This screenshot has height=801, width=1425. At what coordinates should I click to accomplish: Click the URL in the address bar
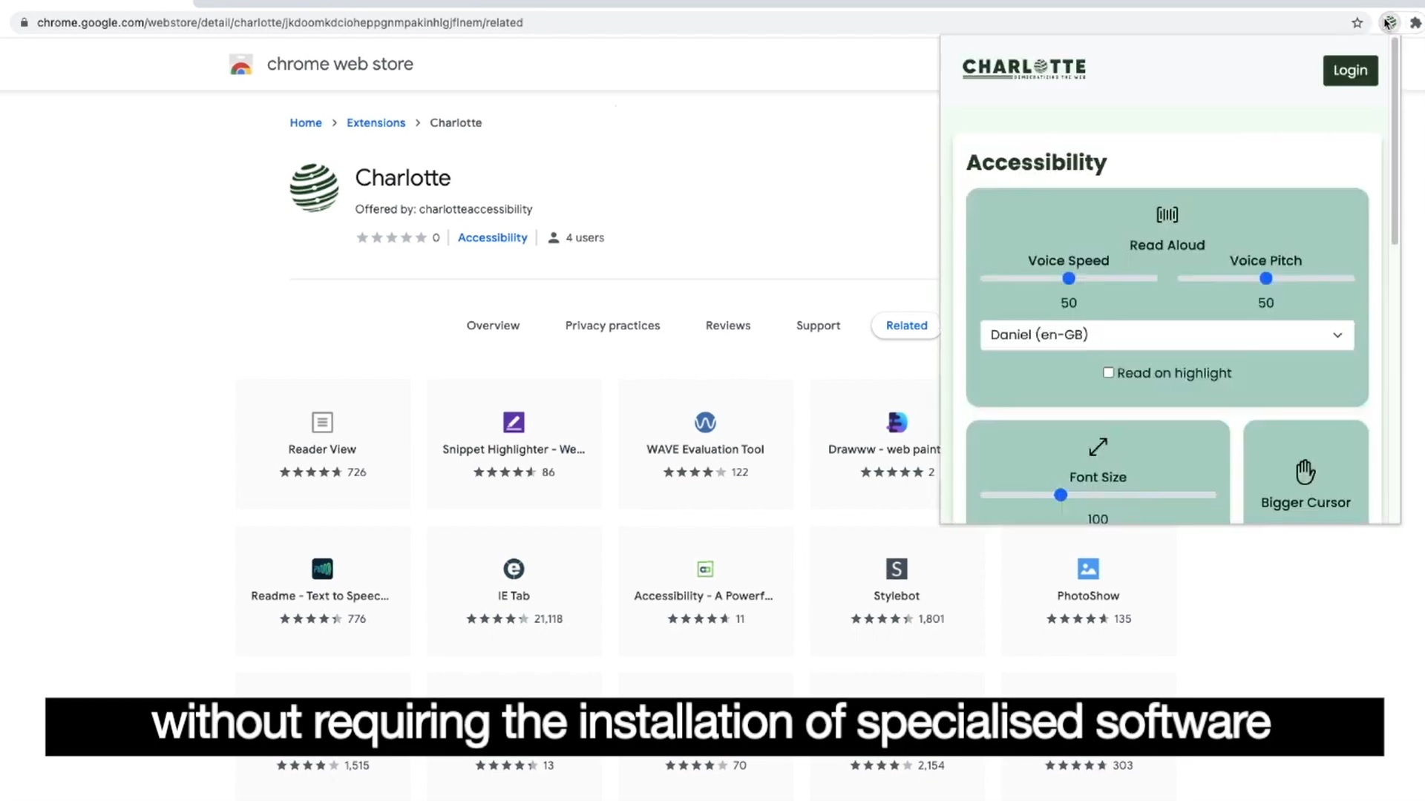pos(280,22)
